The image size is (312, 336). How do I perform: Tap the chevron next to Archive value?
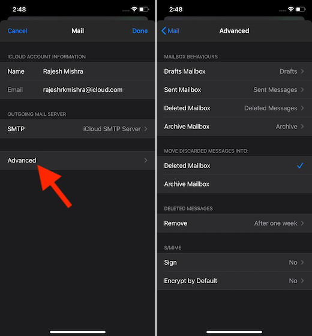coord(302,127)
